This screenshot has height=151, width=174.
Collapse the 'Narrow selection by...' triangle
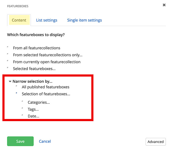point(10,81)
